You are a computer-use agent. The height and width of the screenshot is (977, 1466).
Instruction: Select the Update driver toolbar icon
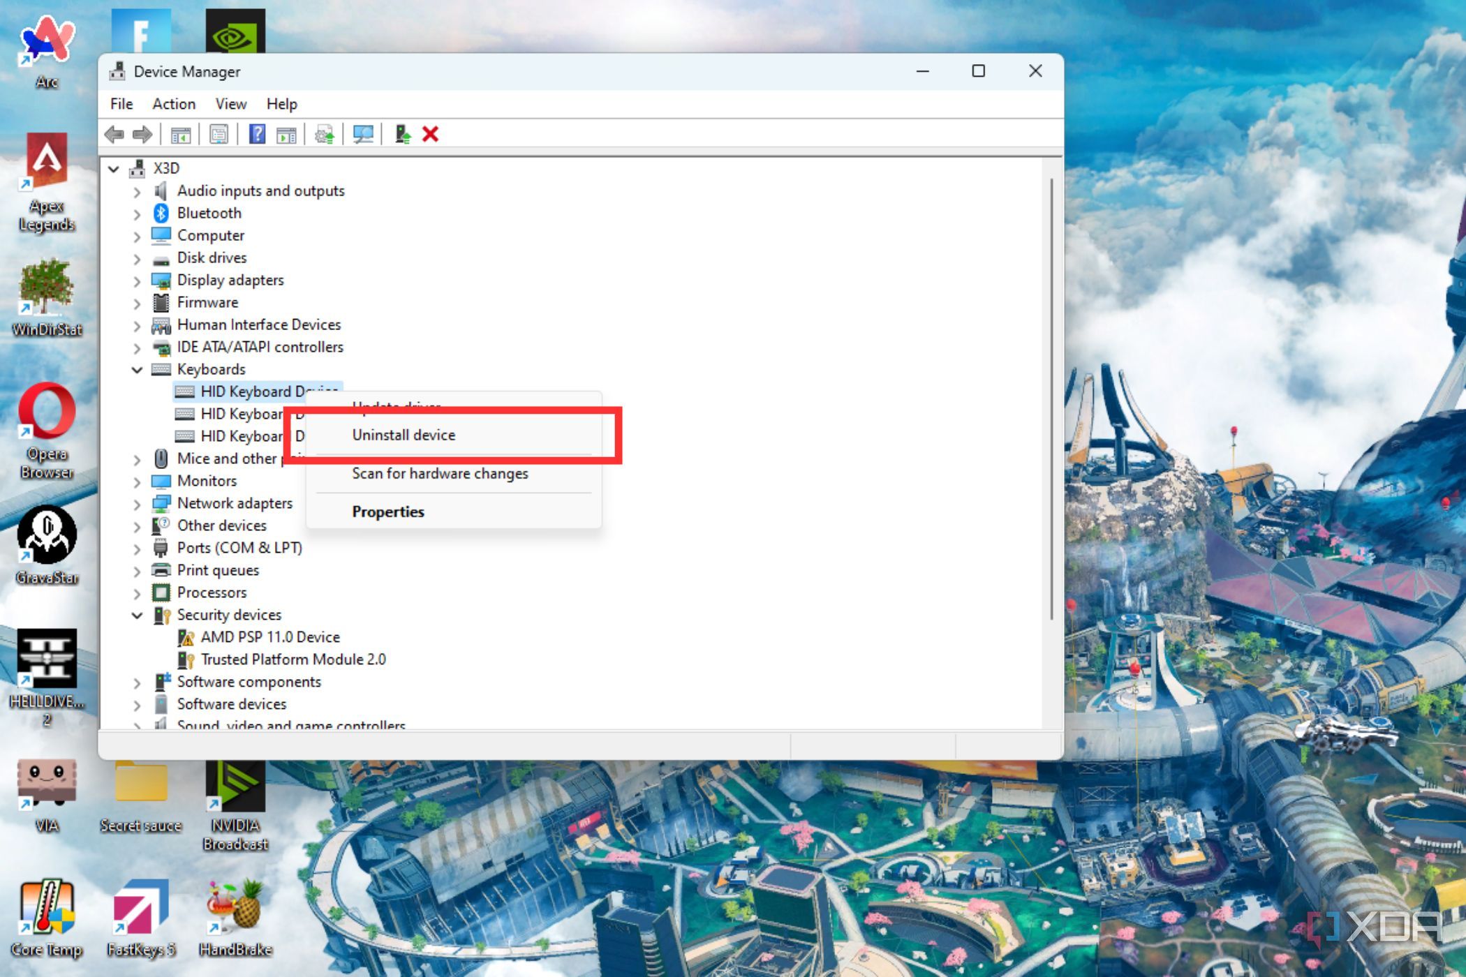[323, 134]
